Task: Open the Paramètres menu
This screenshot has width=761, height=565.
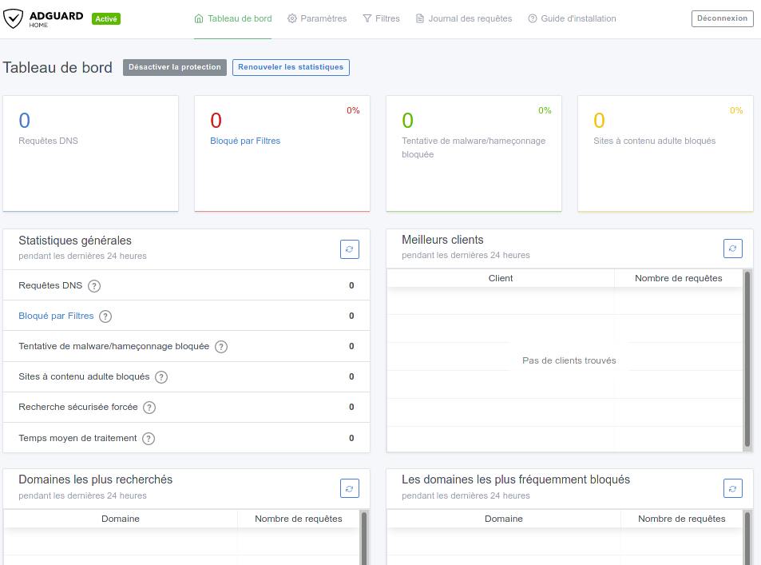Action: (317, 18)
